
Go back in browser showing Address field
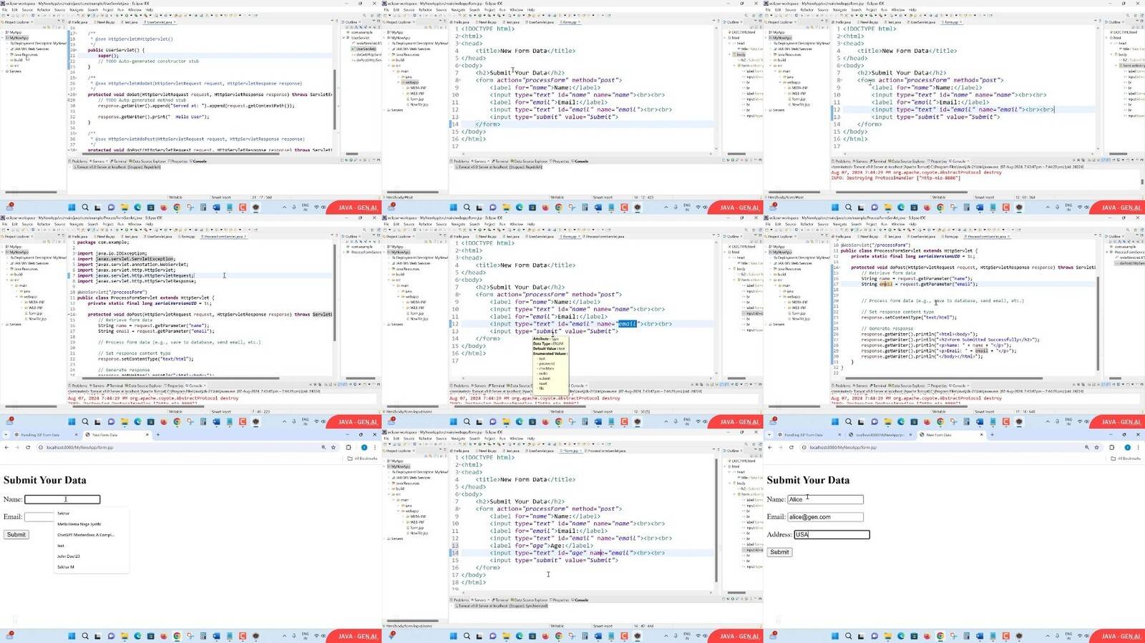(x=770, y=447)
